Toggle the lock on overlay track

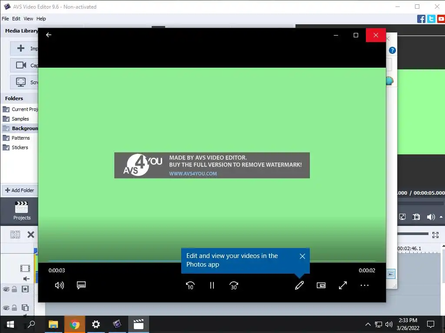14,307
